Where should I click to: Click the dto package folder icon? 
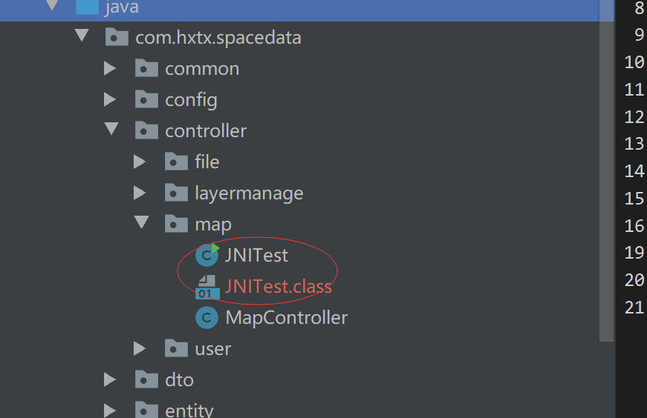click(x=146, y=380)
